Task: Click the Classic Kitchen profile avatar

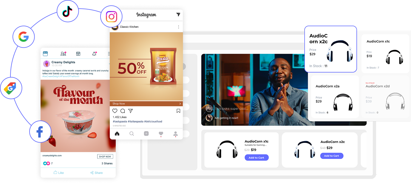Action: (115, 27)
